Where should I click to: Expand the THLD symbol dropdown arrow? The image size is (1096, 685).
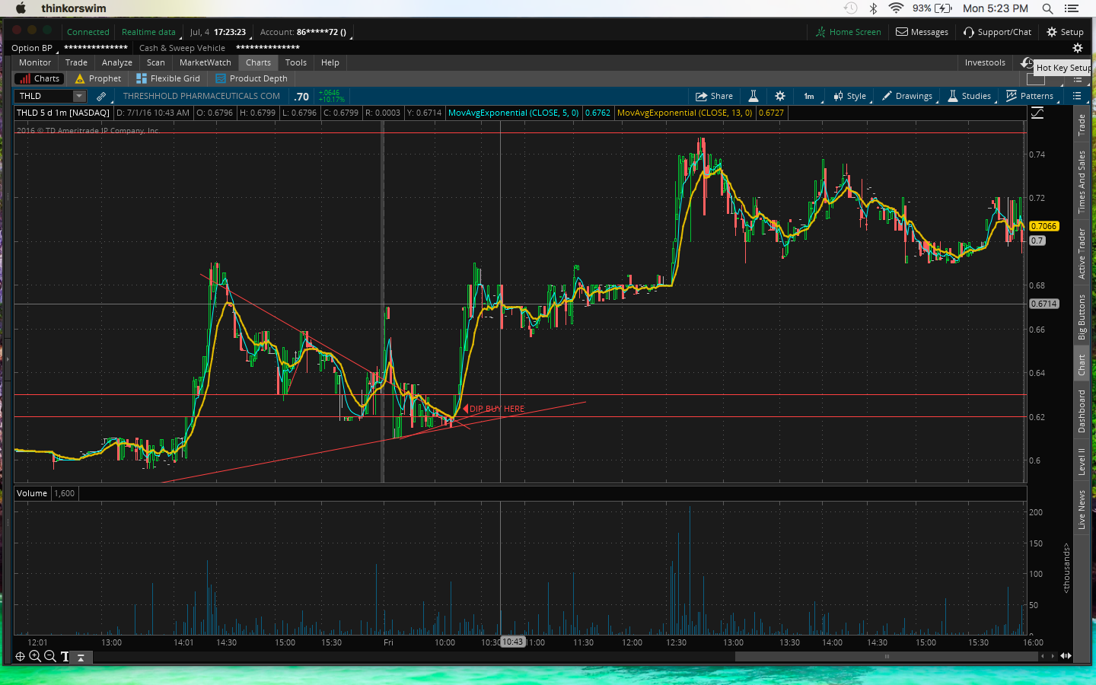pyautogui.click(x=79, y=96)
